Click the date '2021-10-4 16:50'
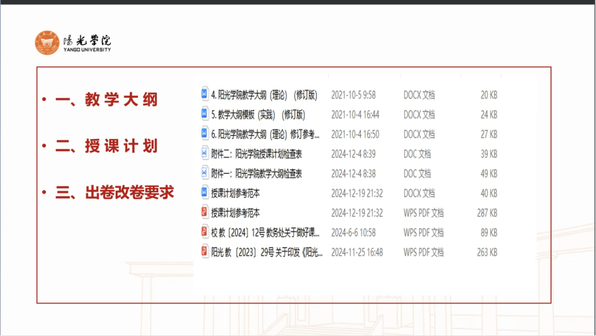Viewport: 596px width, 336px height. [355, 134]
